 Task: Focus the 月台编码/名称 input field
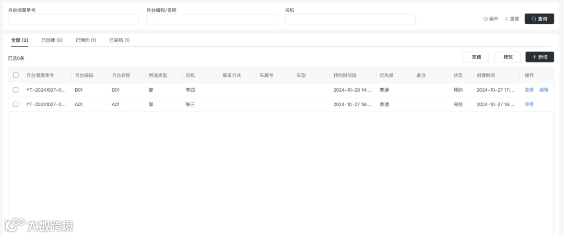click(211, 19)
